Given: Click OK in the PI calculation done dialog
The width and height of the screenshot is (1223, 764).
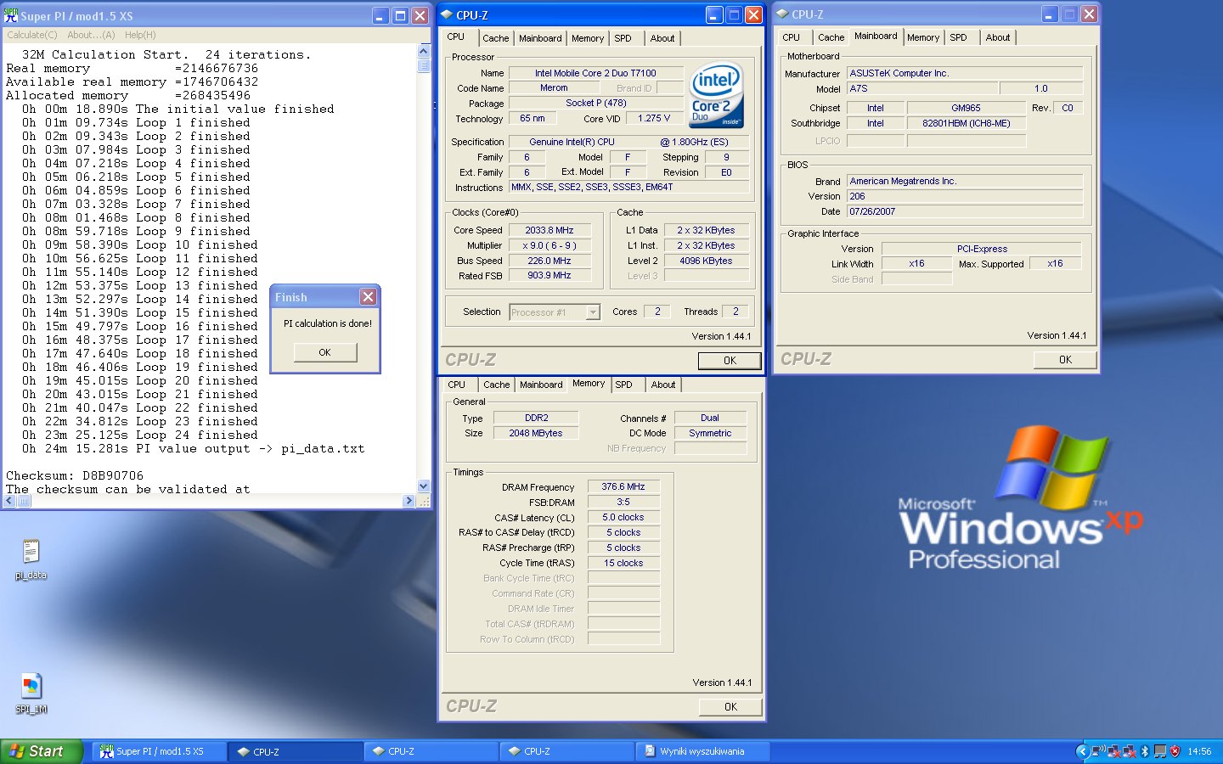Looking at the screenshot, I should (x=325, y=352).
